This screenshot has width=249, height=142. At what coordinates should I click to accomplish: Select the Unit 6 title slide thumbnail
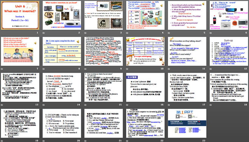pos(20,15)
